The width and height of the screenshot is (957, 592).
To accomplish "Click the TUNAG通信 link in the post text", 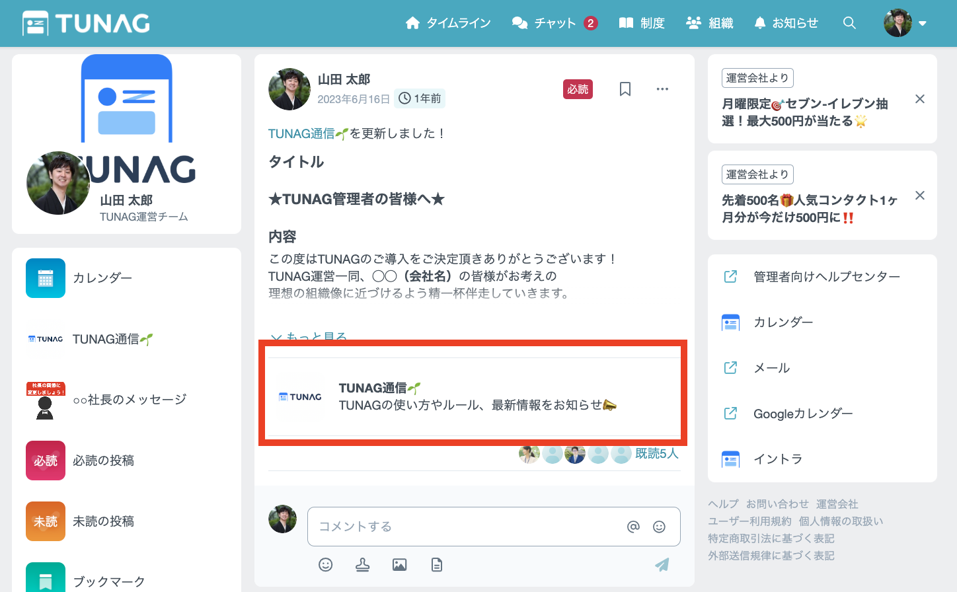I will [x=308, y=133].
